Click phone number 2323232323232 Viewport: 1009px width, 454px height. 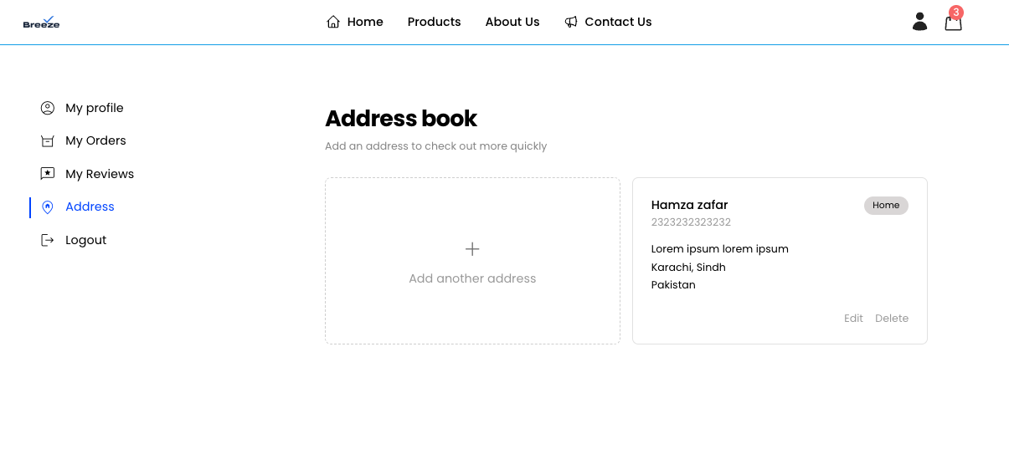tap(691, 222)
